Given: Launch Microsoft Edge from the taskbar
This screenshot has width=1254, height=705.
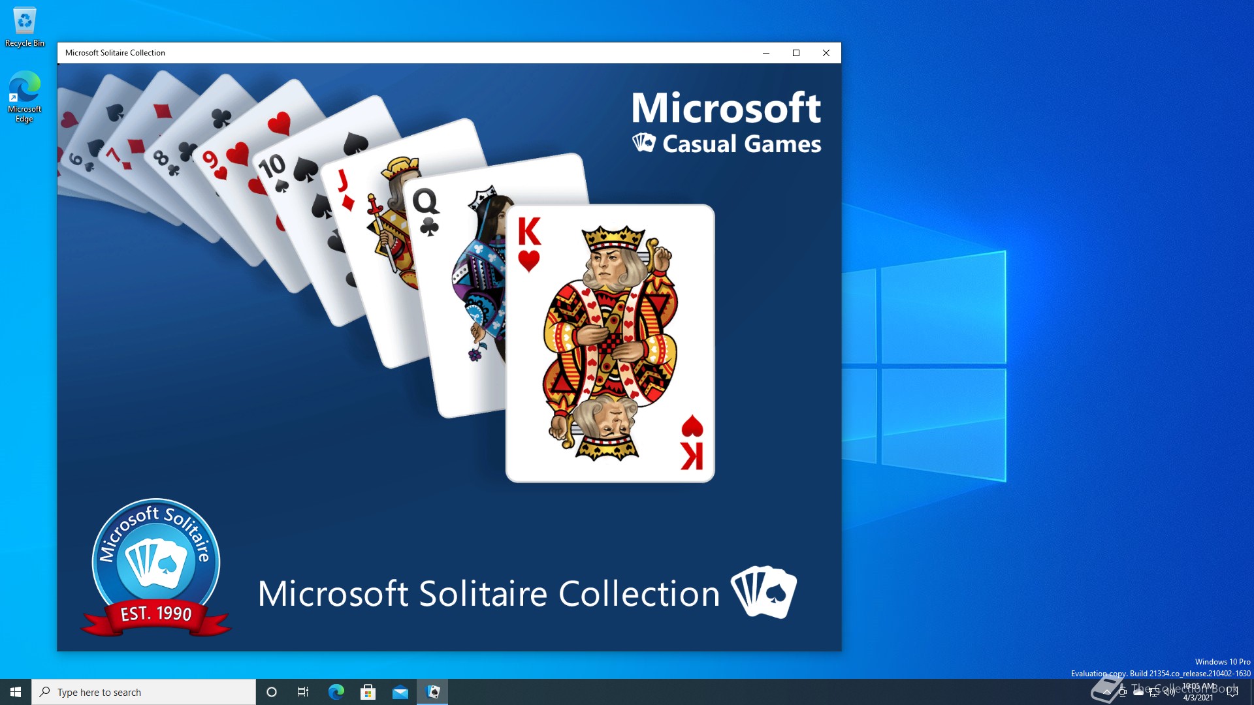Looking at the screenshot, I should tap(336, 692).
